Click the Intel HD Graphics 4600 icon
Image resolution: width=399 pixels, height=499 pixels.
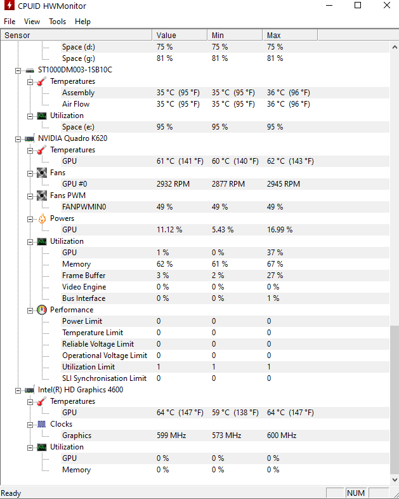29,390
